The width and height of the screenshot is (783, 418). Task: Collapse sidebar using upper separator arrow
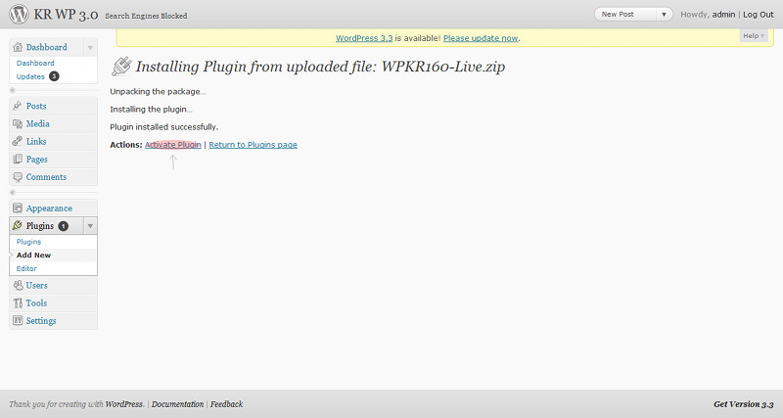13,90
